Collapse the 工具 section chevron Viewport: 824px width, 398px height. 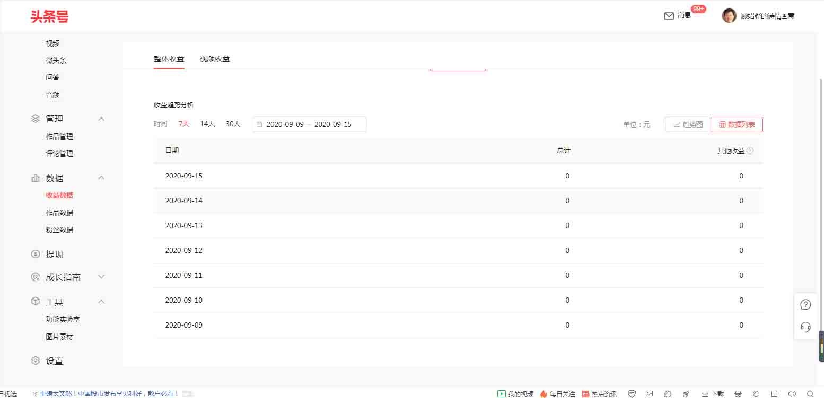point(101,302)
